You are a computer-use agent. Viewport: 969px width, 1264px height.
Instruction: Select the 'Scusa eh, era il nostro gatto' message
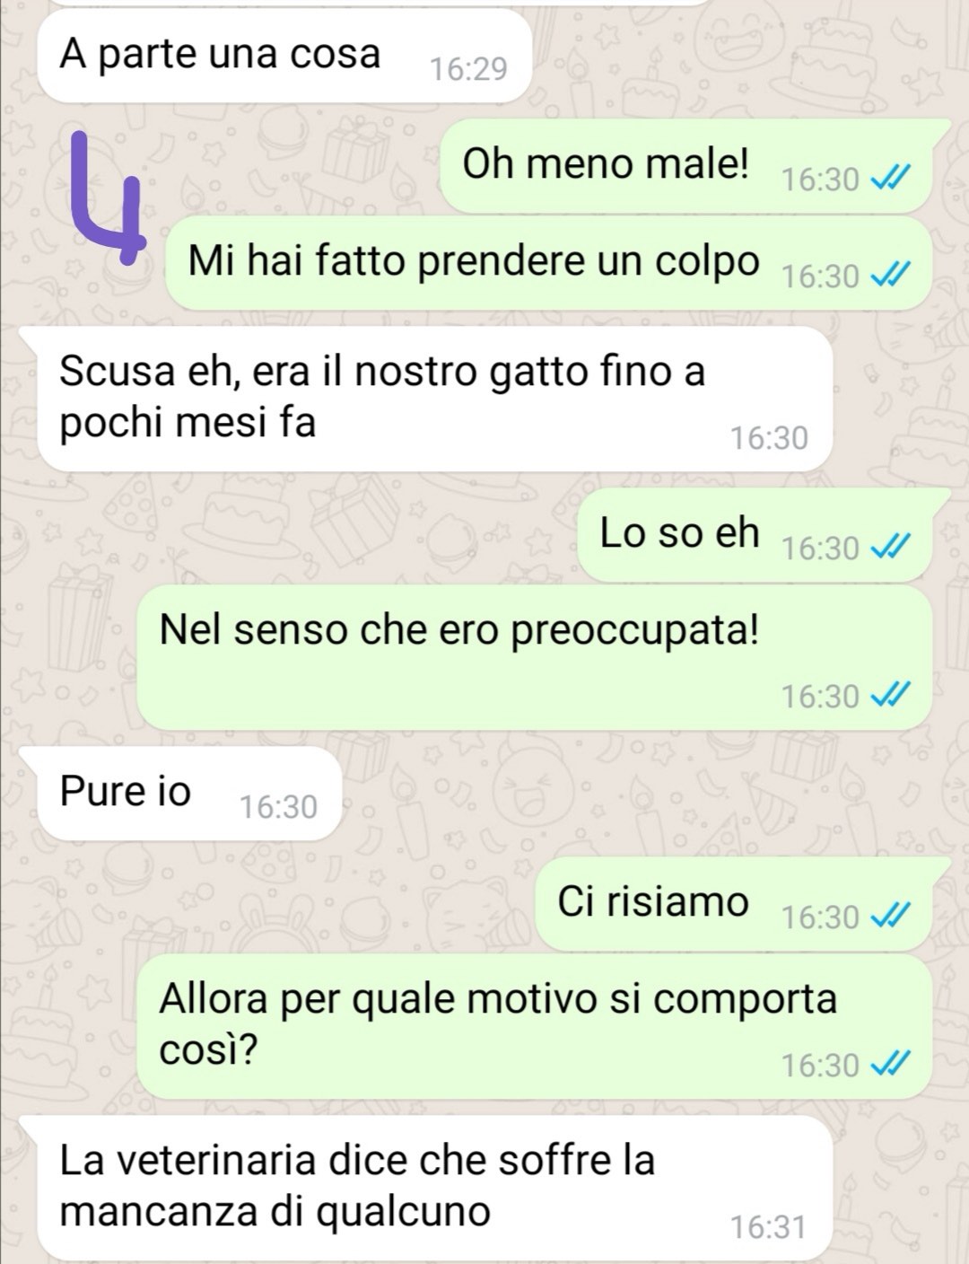[425, 399]
